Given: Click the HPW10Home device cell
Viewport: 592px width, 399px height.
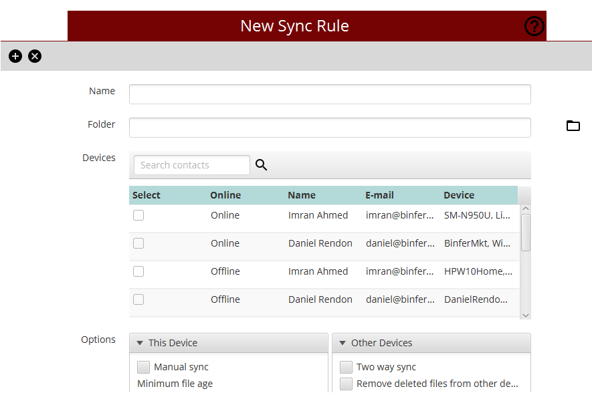Looking at the screenshot, I should coord(478,271).
